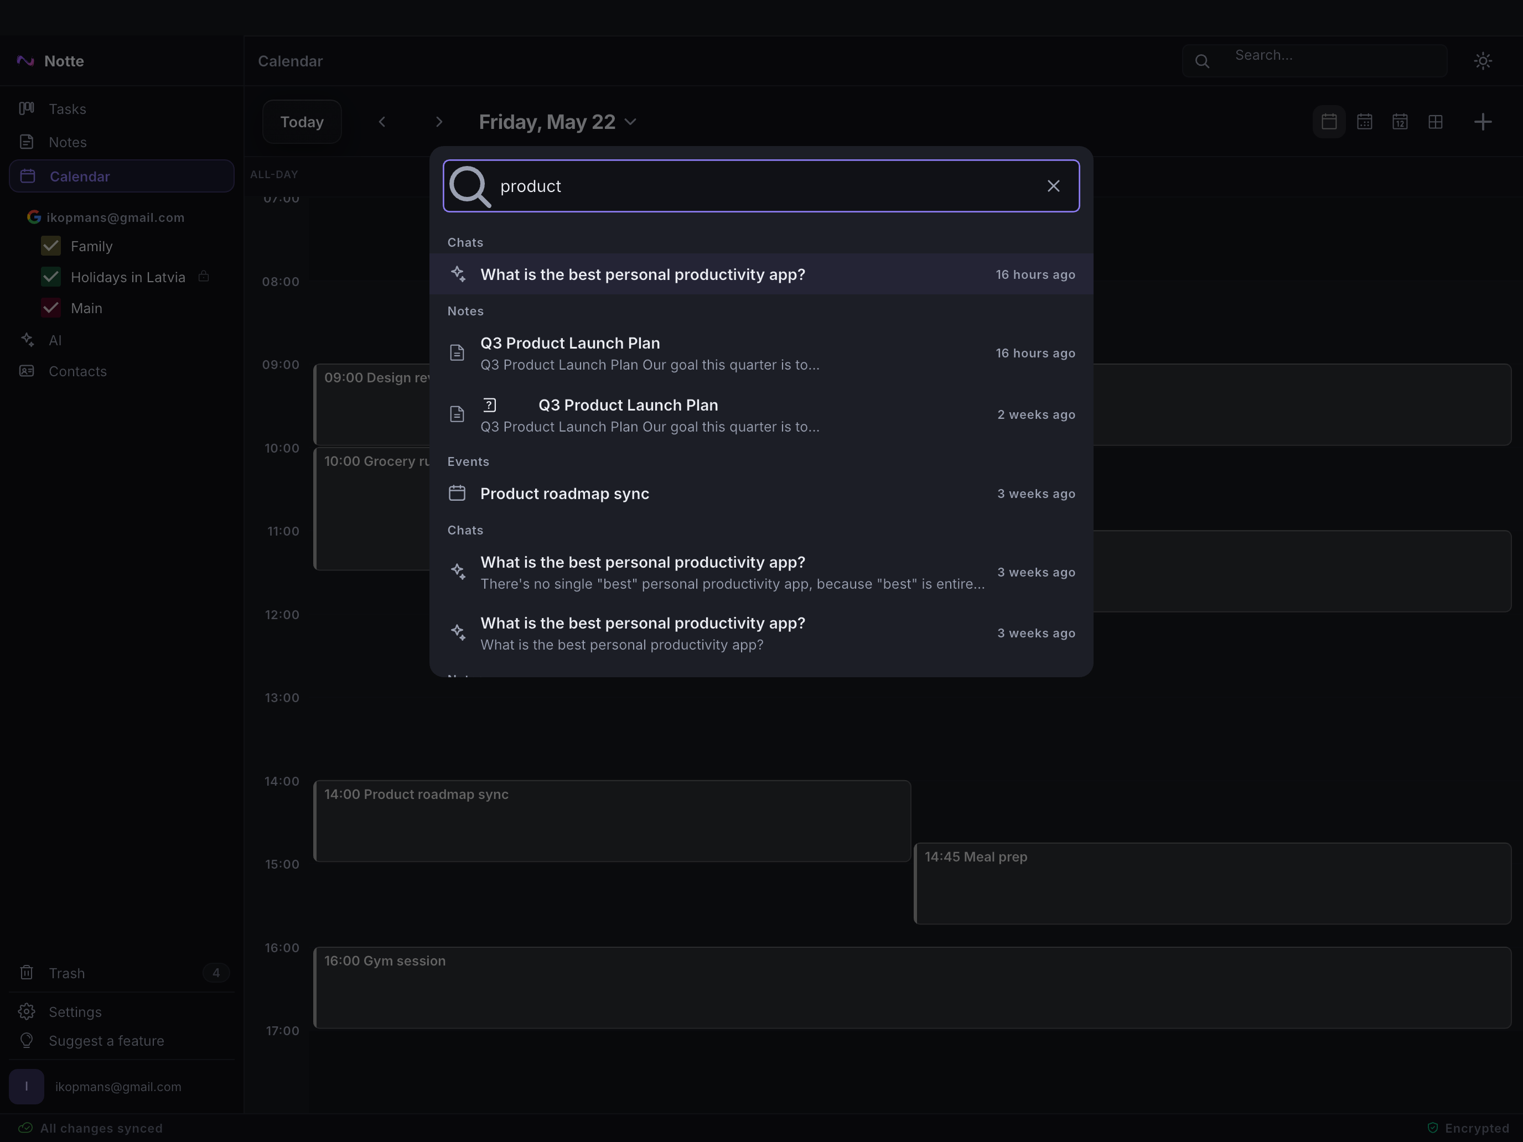Expand the Friday, May 22 date dropdown
This screenshot has width=1523, height=1142.
[558, 122]
